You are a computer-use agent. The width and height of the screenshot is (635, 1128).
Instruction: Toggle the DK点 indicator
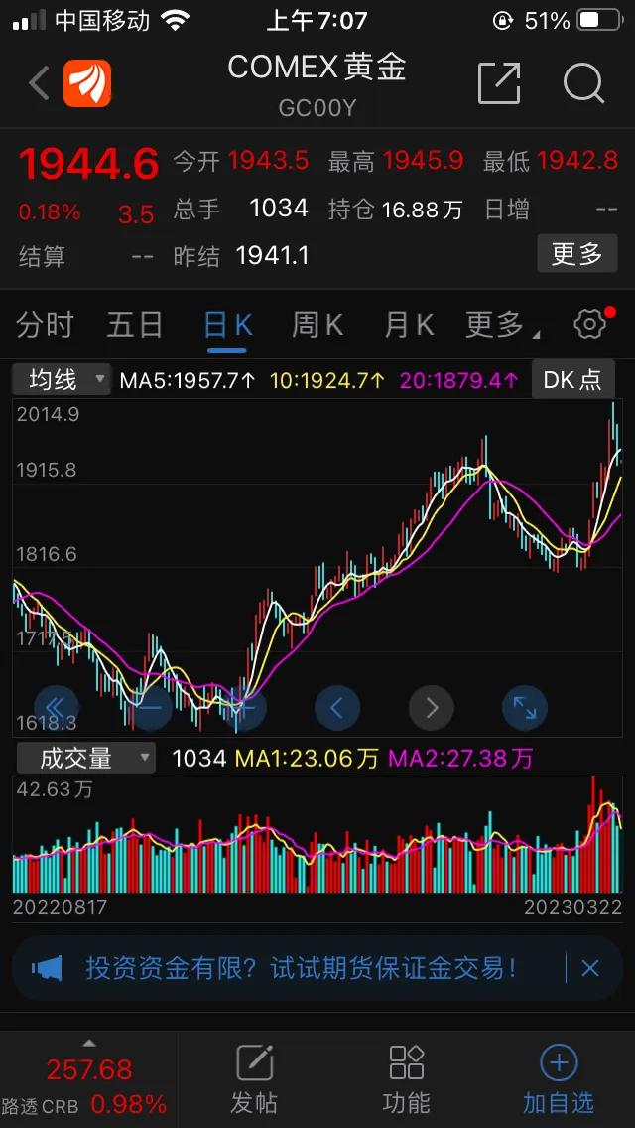573,379
